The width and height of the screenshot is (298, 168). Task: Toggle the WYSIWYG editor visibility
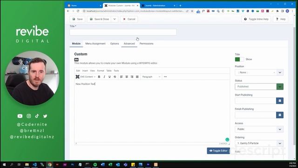[x=218, y=151]
